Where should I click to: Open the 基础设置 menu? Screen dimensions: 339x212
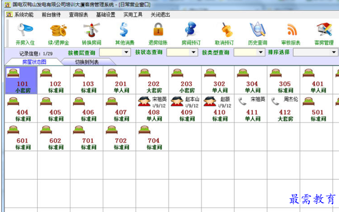(x=106, y=15)
